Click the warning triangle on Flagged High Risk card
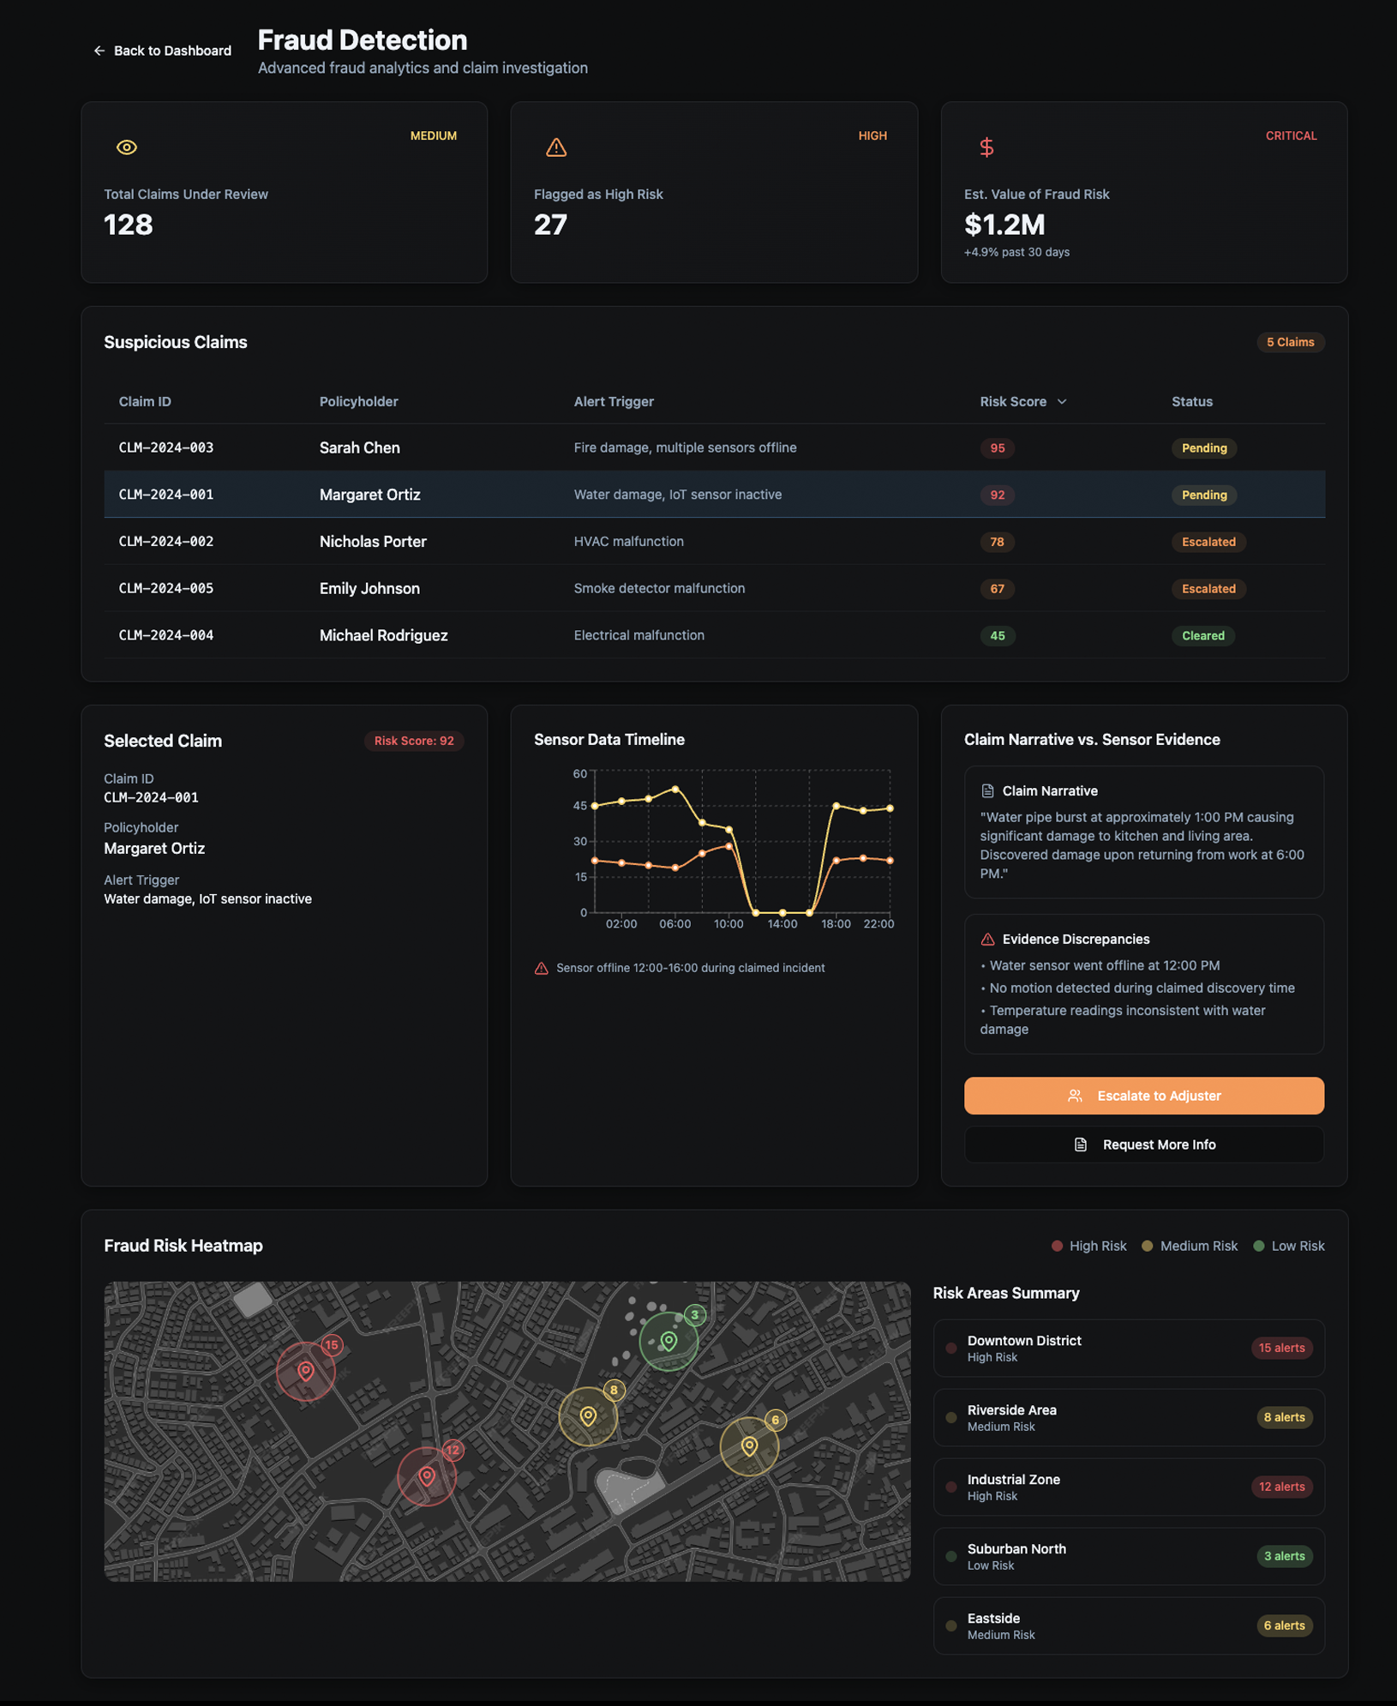 (556, 147)
